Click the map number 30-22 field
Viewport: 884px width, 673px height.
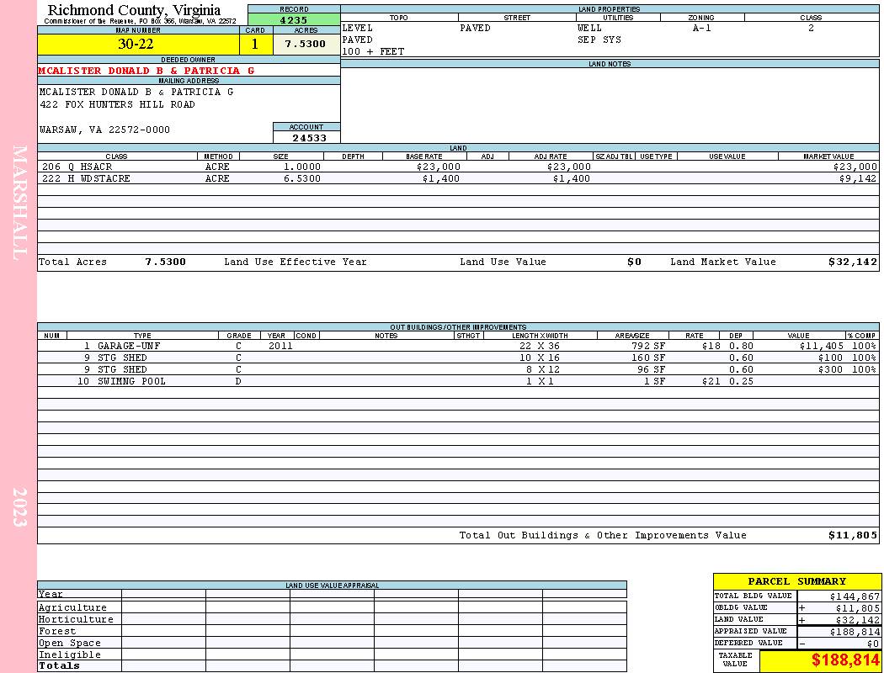click(x=138, y=44)
